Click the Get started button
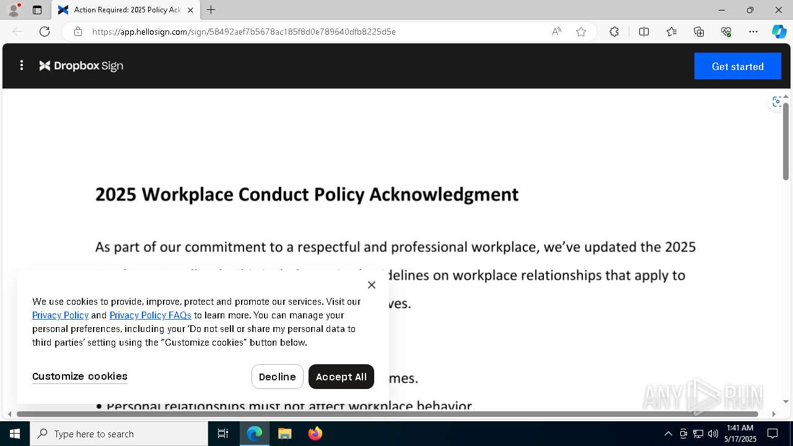Image resolution: width=793 pixels, height=446 pixels. [737, 66]
